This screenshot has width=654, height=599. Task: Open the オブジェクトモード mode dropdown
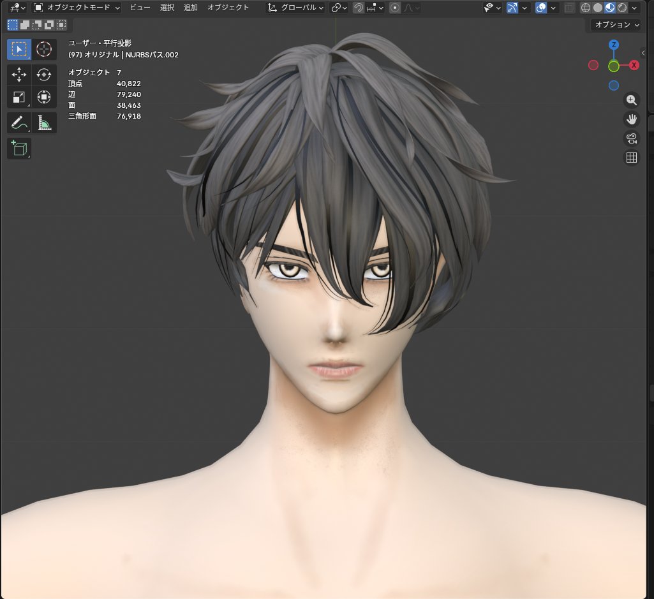[77, 8]
